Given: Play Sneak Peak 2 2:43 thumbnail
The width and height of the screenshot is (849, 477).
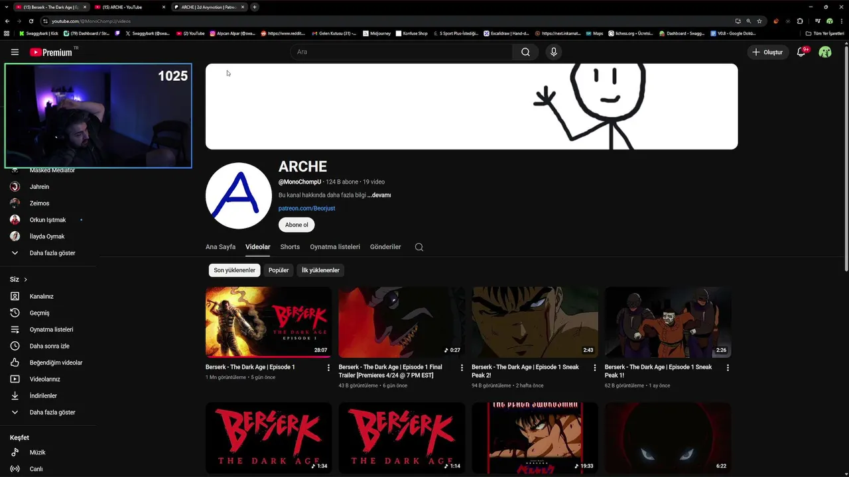Looking at the screenshot, I should 535,322.
